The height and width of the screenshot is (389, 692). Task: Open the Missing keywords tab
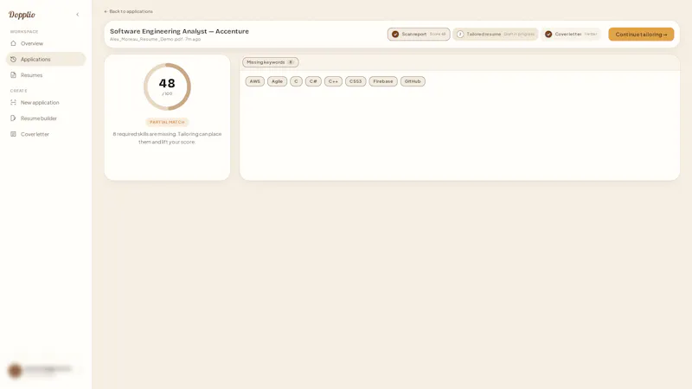click(270, 62)
